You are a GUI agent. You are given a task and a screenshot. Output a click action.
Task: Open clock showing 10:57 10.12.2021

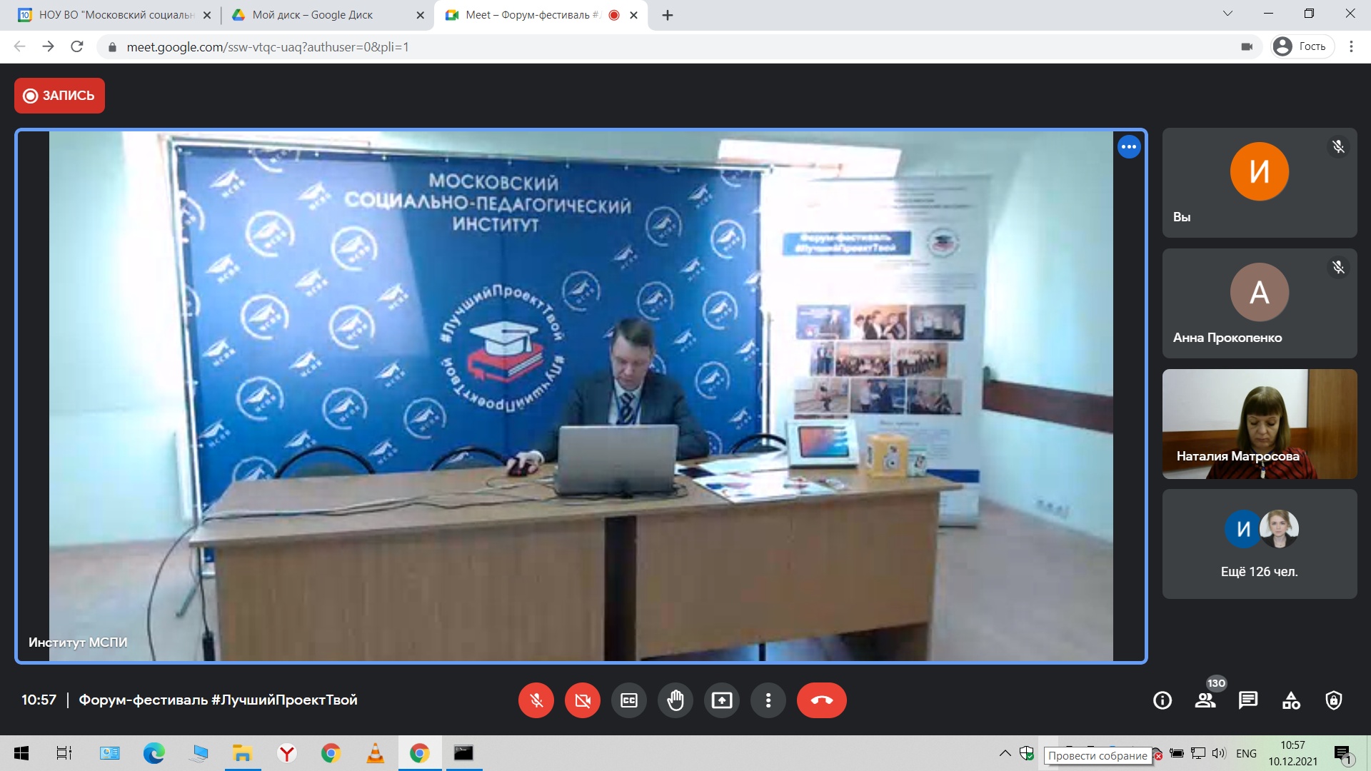pyautogui.click(x=1292, y=753)
